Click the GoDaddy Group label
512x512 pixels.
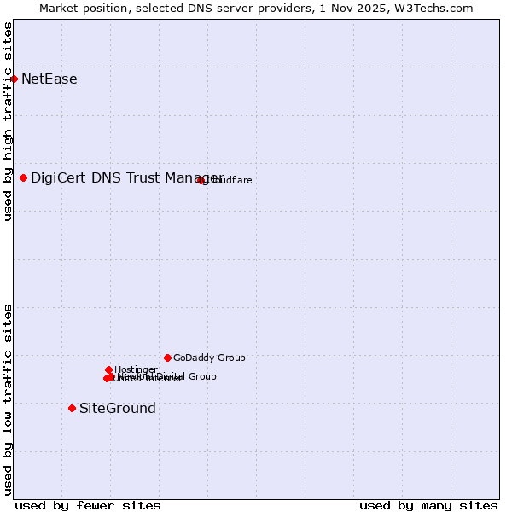(x=209, y=358)
